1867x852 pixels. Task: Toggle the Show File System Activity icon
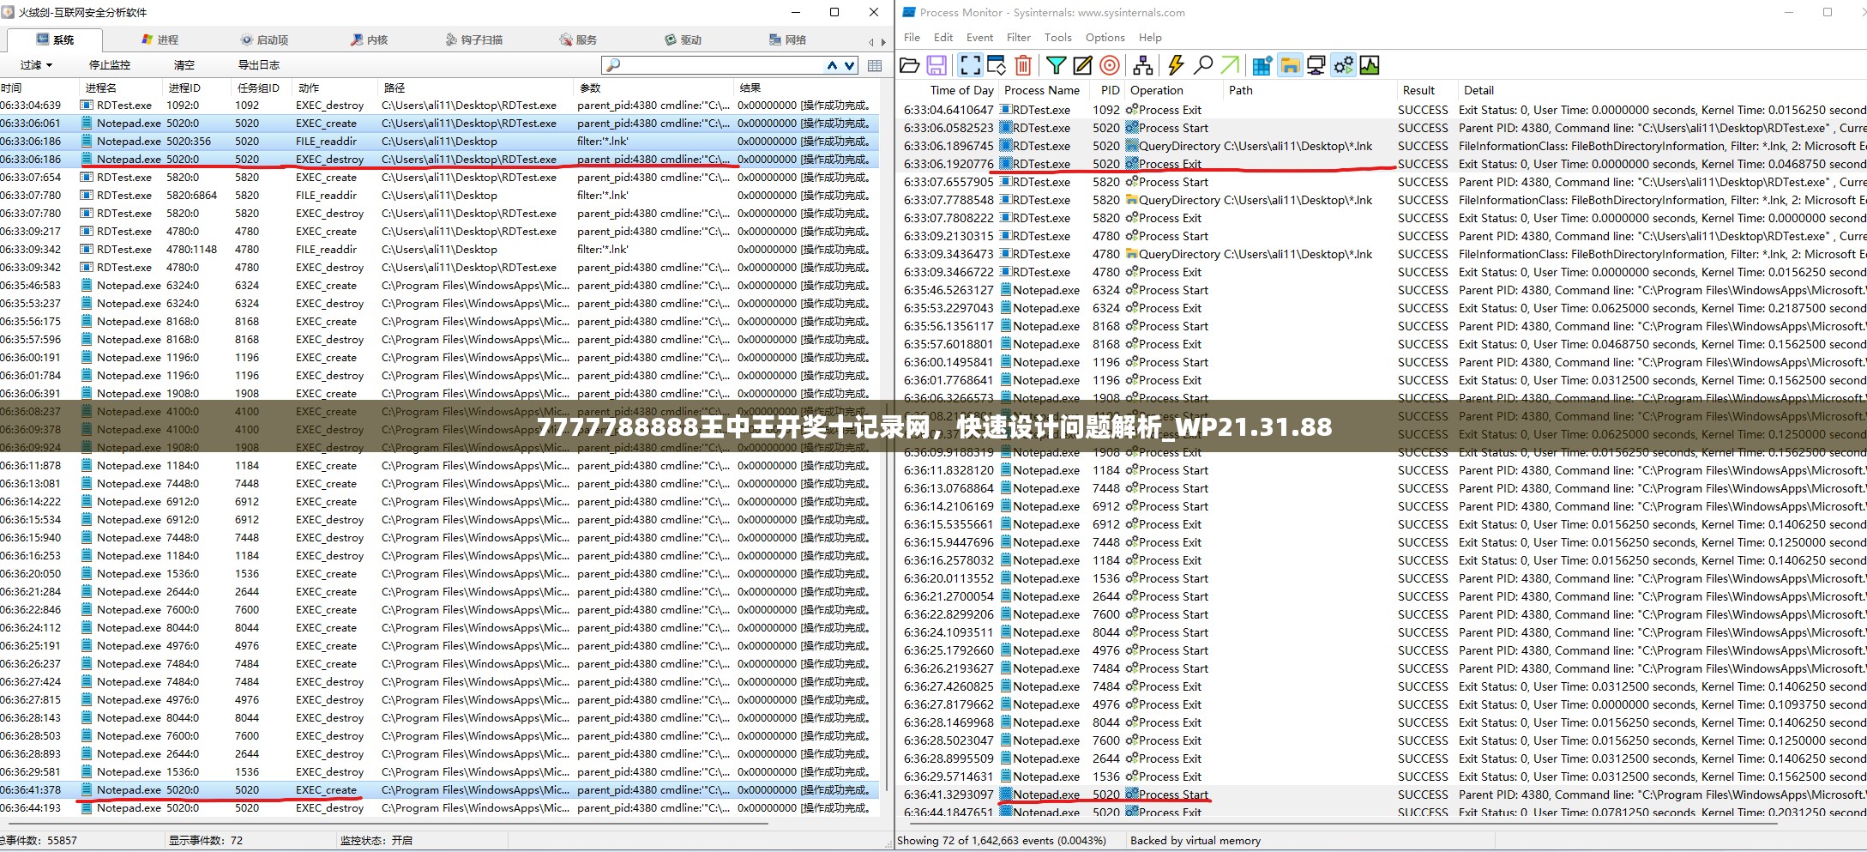click(x=1290, y=65)
